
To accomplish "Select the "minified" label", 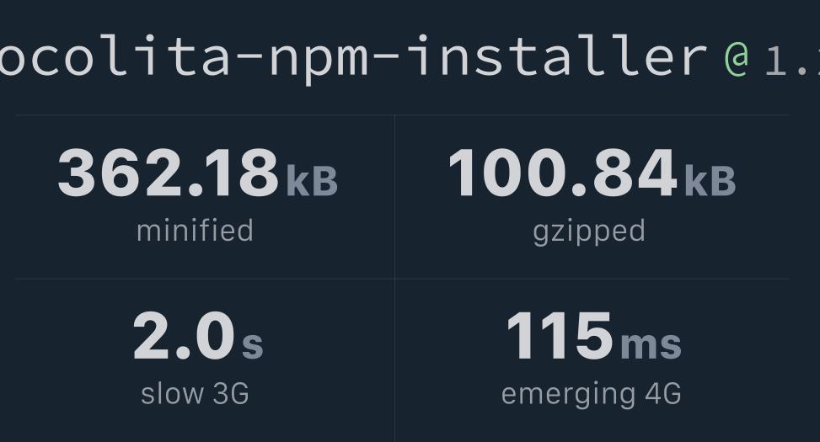I will tap(195, 231).
